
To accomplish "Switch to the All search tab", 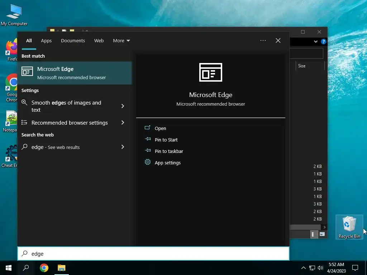I will (29, 41).
